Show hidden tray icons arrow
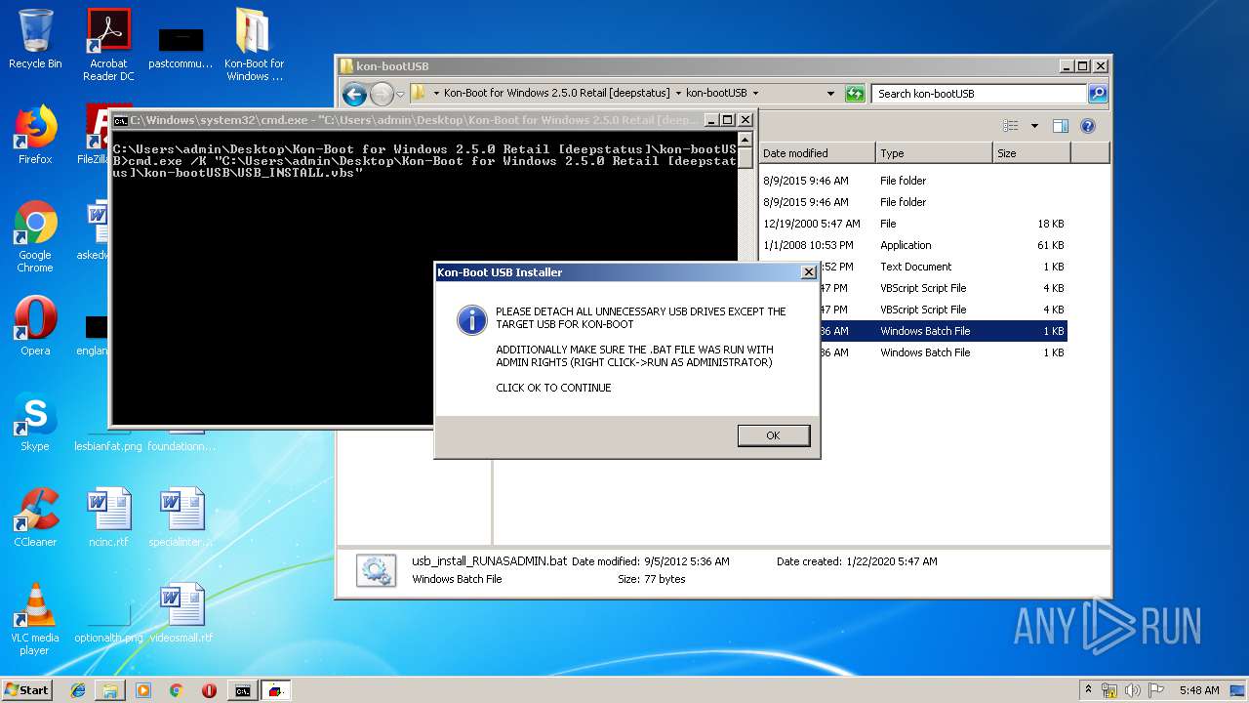This screenshot has height=703, width=1249. (1088, 690)
